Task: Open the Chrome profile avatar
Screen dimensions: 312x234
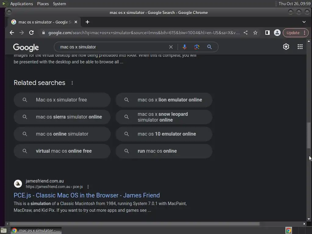Action: coord(277,33)
